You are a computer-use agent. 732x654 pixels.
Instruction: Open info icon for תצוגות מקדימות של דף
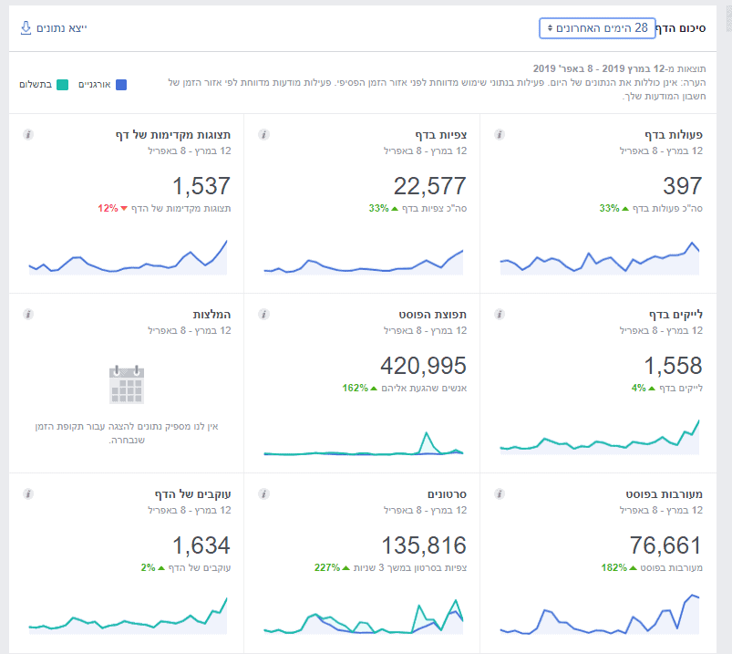pyautogui.click(x=27, y=135)
